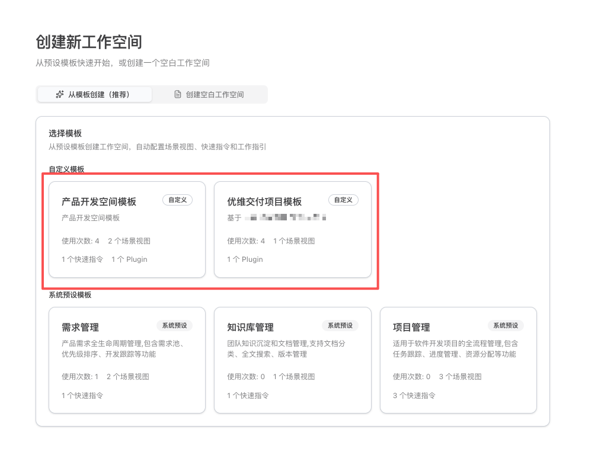Click 自定义 badge on 产品开发空间模板 card
The height and width of the screenshot is (452, 598).
point(178,200)
